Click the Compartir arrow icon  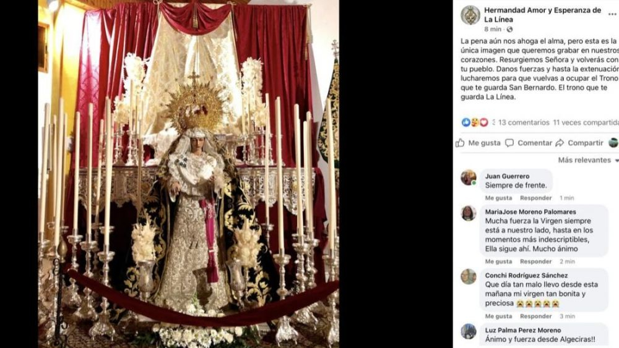pyautogui.click(x=560, y=143)
